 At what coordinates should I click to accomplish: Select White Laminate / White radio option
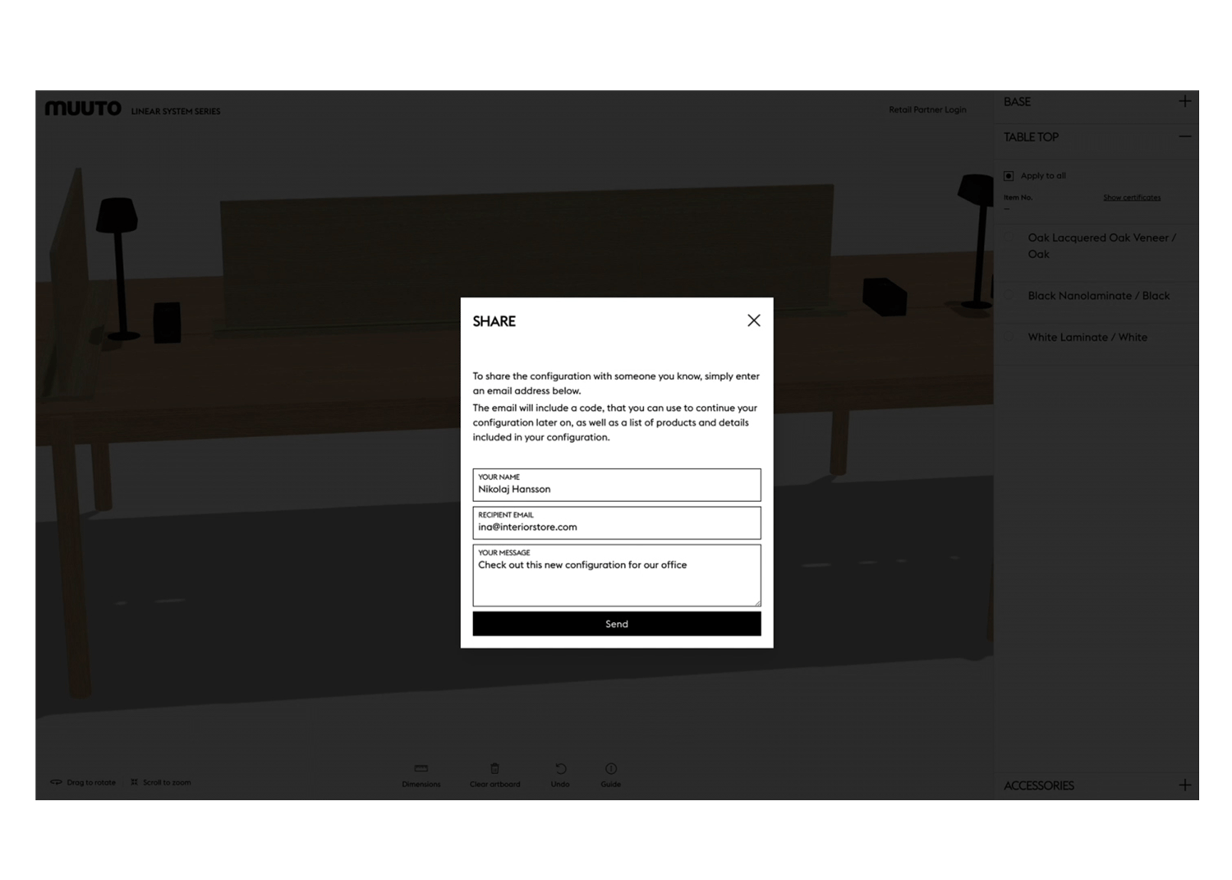point(1009,337)
